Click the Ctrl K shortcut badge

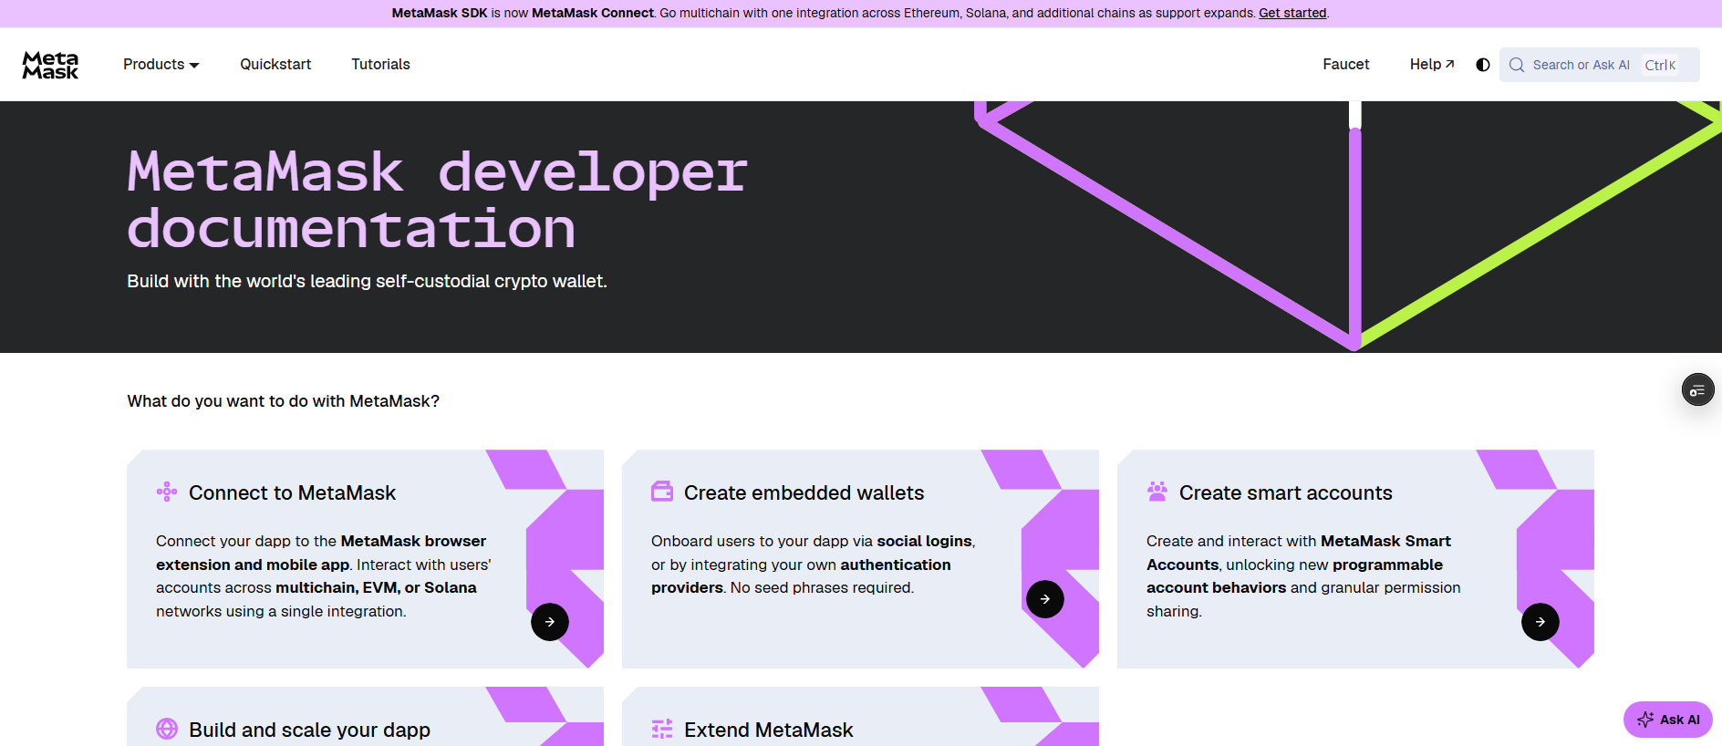(1660, 65)
